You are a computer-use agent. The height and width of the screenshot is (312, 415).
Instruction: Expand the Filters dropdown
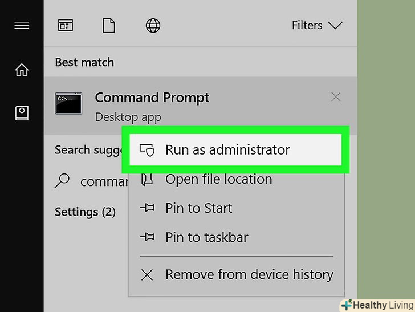click(x=316, y=25)
